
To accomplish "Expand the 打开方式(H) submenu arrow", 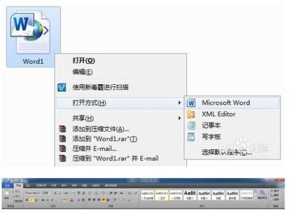I will [x=179, y=103].
